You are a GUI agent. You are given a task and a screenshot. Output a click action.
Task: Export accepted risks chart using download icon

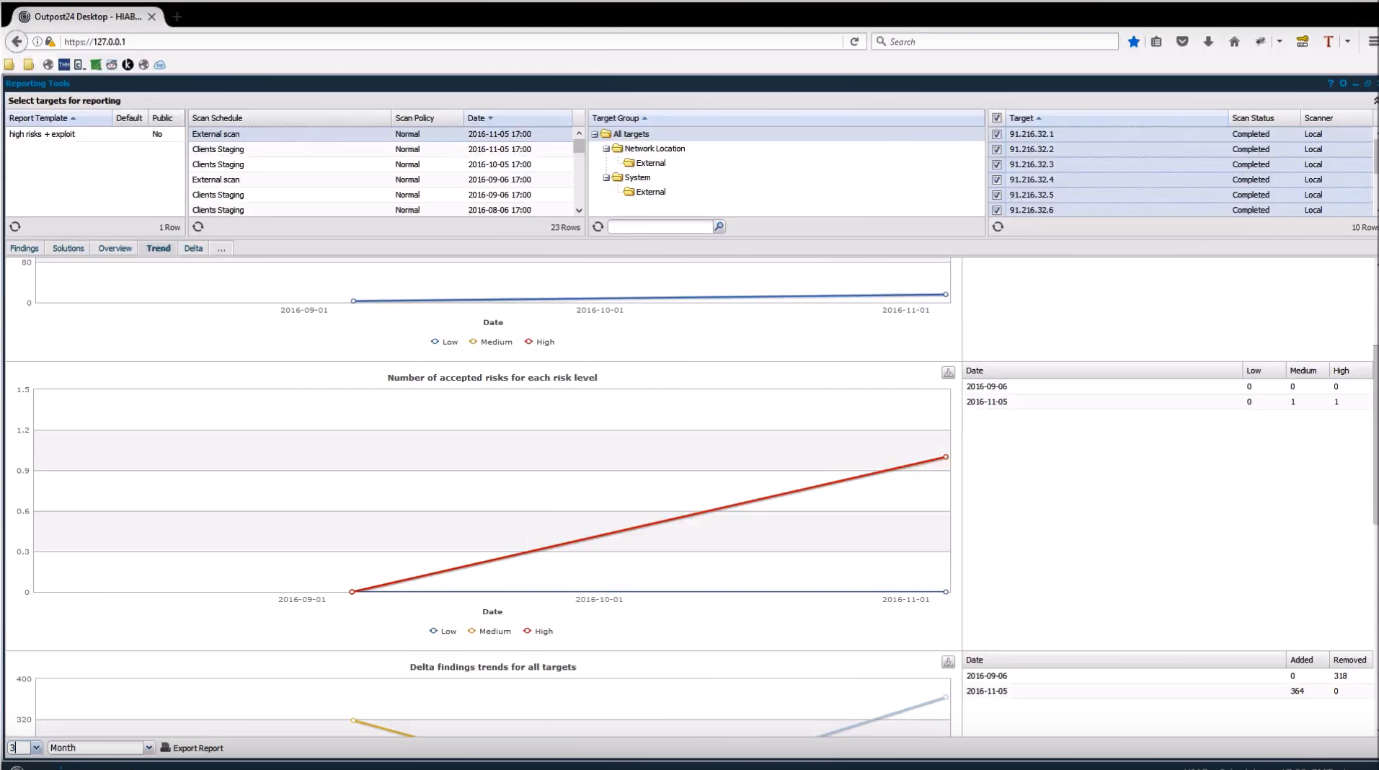[948, 373]
